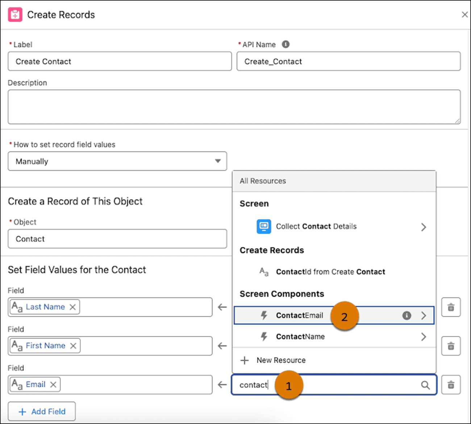
Task: Click the Set Field Values for the Contact heading
Action: 77,270
